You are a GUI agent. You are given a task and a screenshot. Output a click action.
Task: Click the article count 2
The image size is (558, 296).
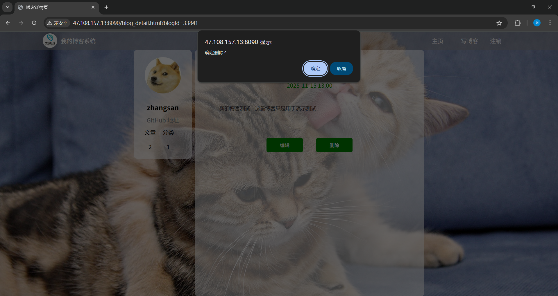coord(150,147)
